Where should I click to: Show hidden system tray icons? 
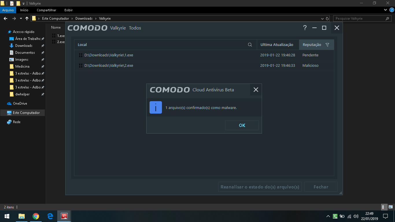pyautogui.click(x=328, y=216)
